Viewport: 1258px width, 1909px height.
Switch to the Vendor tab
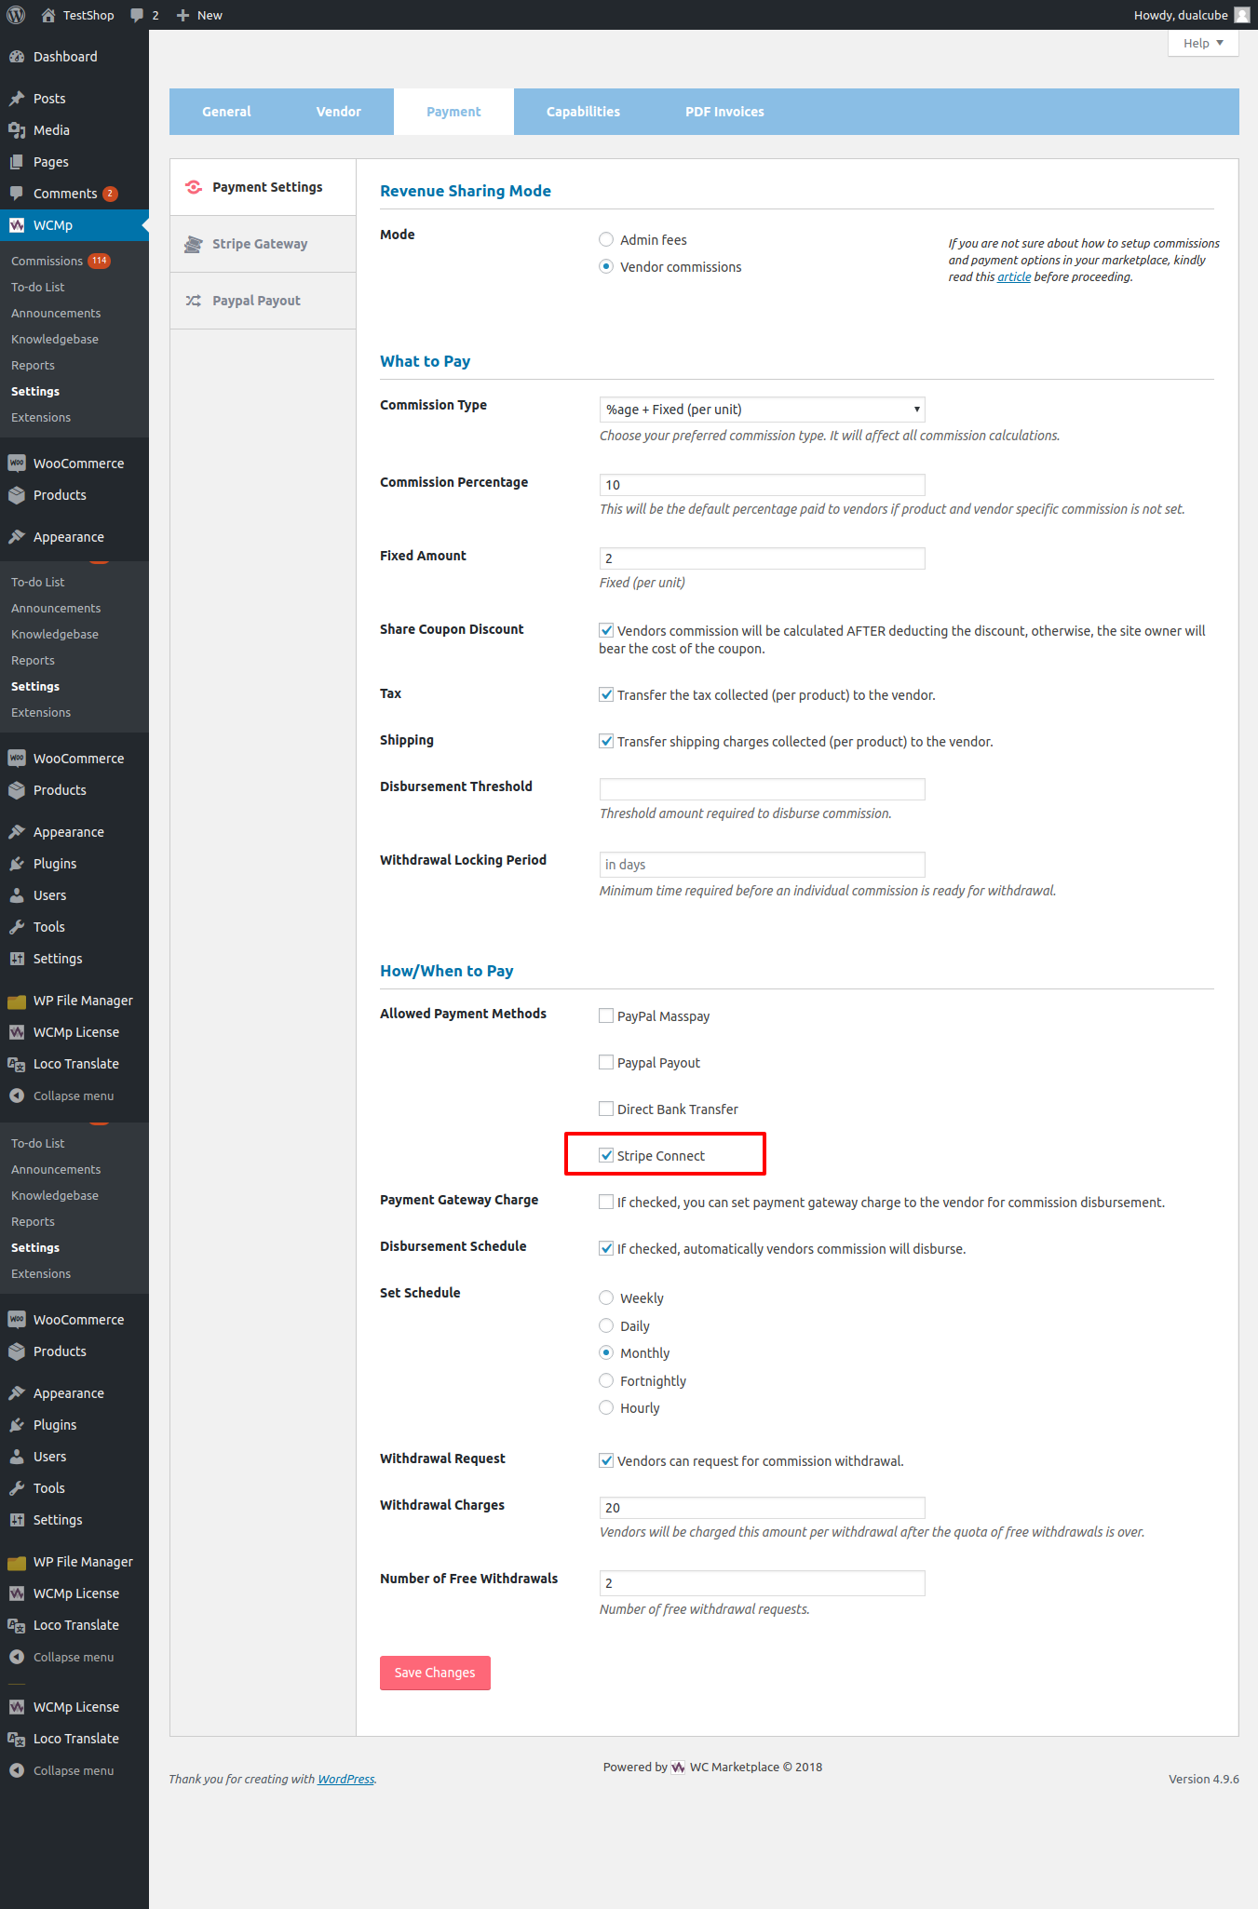[339, 112]
